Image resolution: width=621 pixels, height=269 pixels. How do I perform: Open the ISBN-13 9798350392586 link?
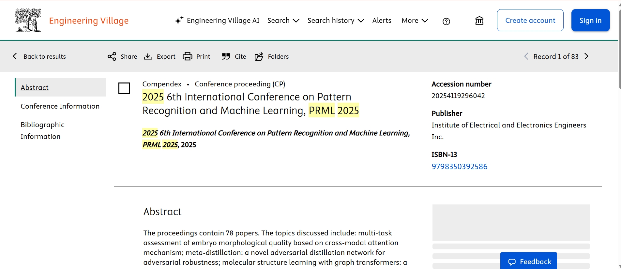pyautogui.click(x=459, y=167)
